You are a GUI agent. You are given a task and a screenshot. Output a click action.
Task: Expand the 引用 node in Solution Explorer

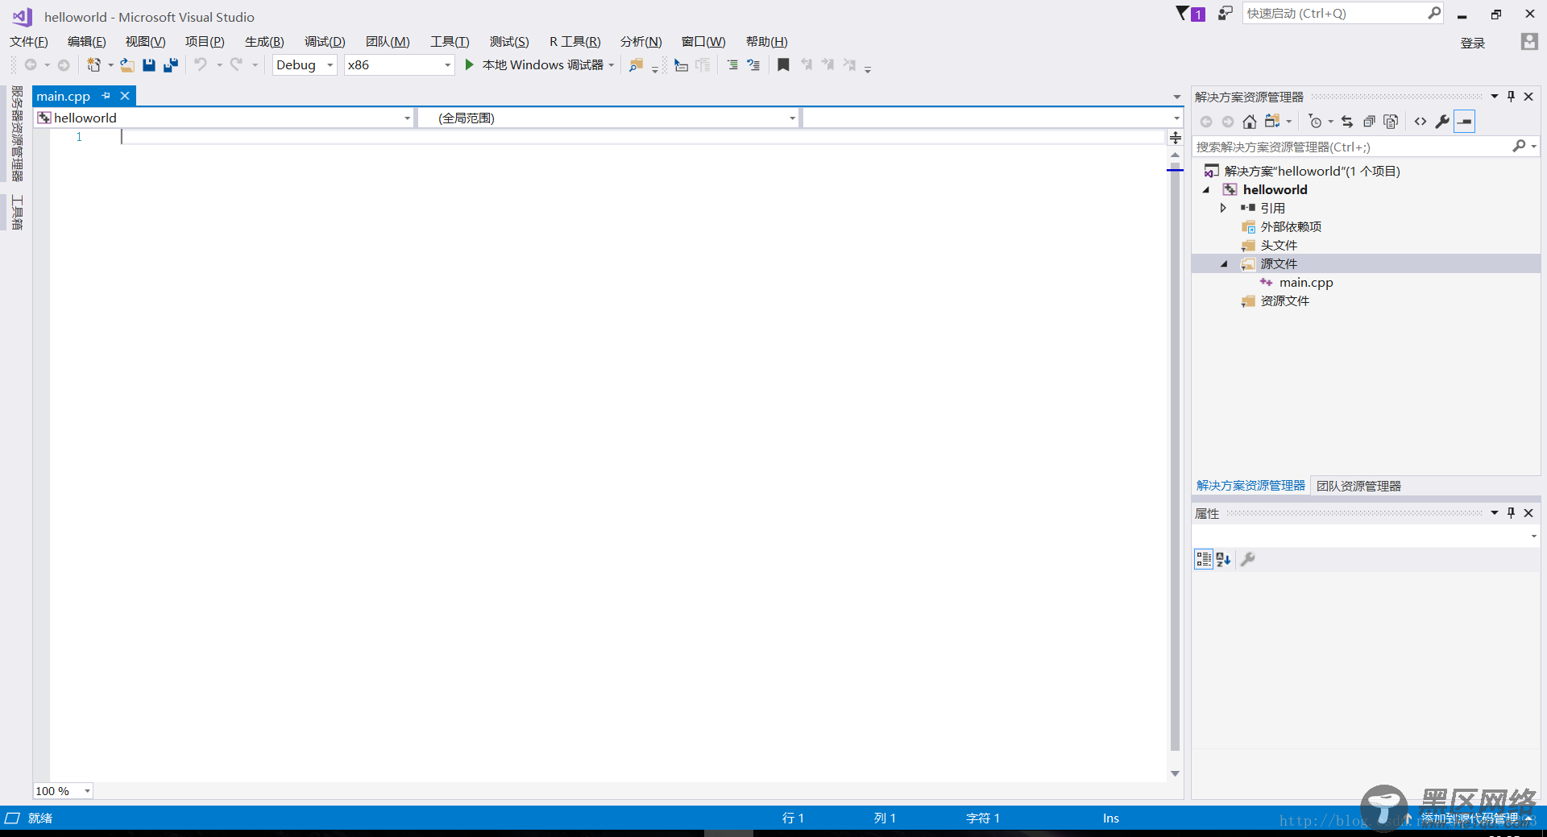point(1224,208)
